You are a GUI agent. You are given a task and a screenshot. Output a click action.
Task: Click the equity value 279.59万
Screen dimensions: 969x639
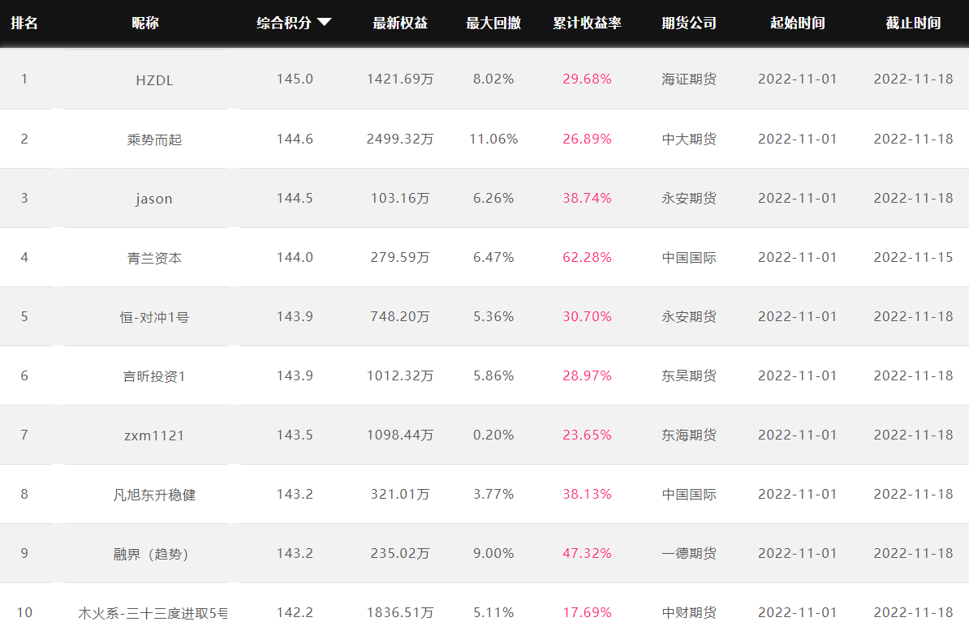pyautogui.click(x=400, y=257)
